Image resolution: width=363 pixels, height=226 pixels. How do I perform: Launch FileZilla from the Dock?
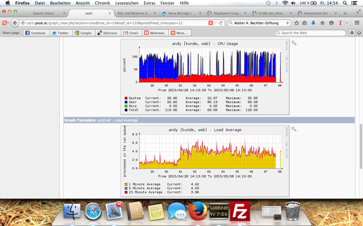240,211
